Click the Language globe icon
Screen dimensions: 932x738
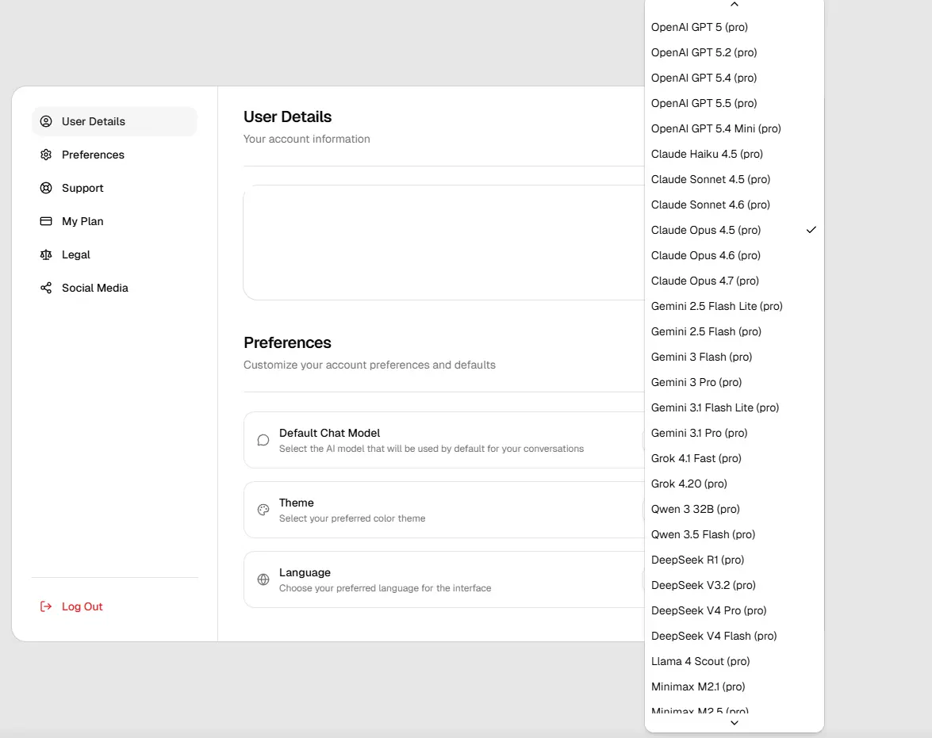(x=263, y=579)
